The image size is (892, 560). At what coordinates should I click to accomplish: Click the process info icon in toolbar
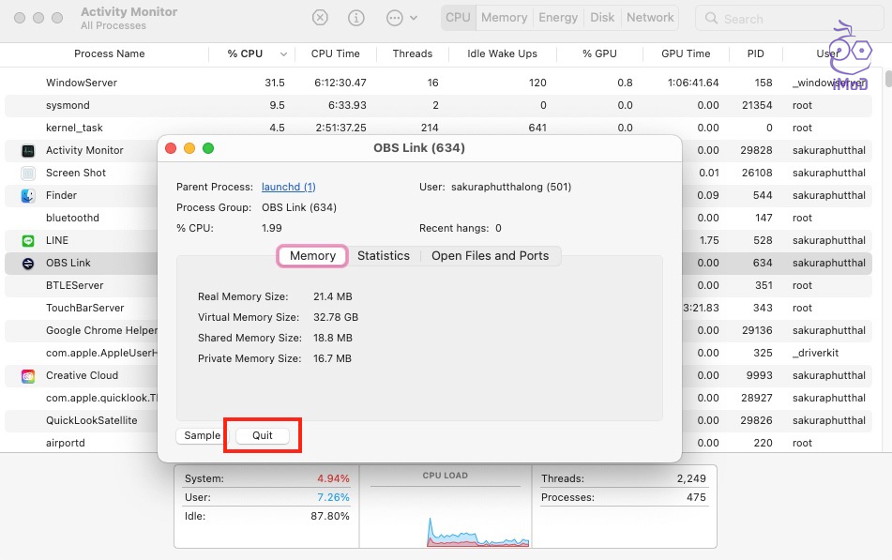[x=356, y=18]
